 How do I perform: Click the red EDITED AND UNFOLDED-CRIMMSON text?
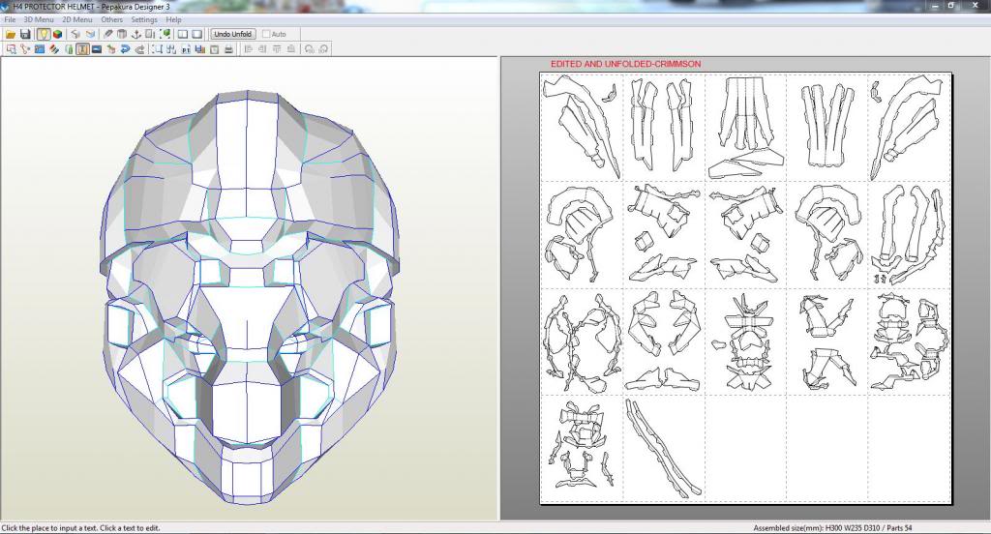point(626,64)
